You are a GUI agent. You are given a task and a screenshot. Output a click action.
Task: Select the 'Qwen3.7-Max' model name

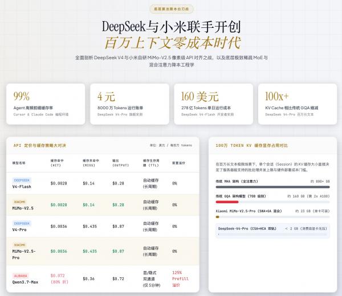point(25,282)
